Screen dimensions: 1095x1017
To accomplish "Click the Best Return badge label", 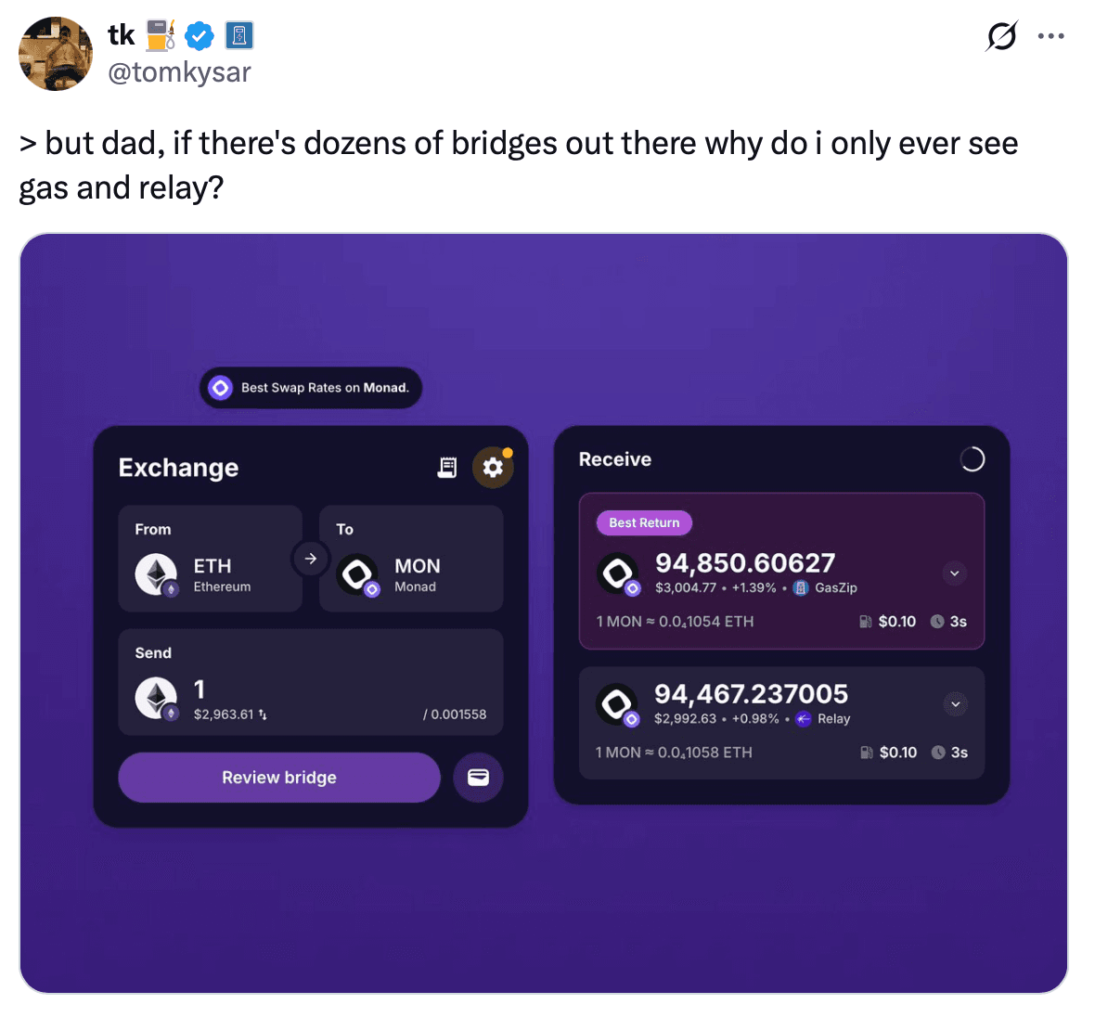I will tap(644, 523).
